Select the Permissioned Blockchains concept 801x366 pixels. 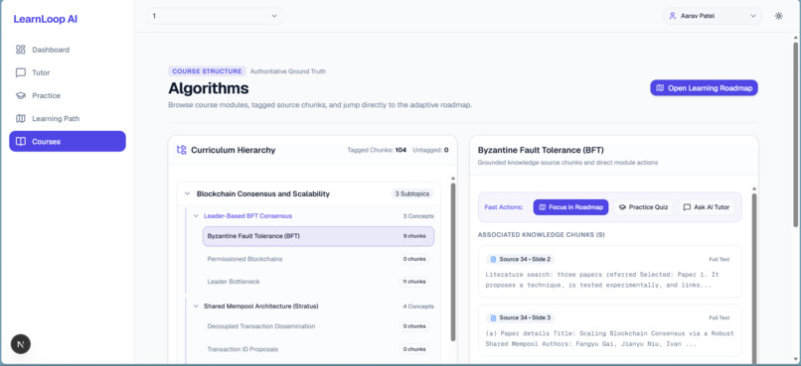pyautogui.click(x=244, y=259)
